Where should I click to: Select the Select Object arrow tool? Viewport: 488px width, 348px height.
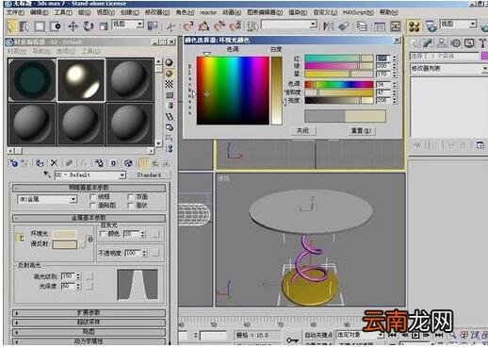coord(10,26)
